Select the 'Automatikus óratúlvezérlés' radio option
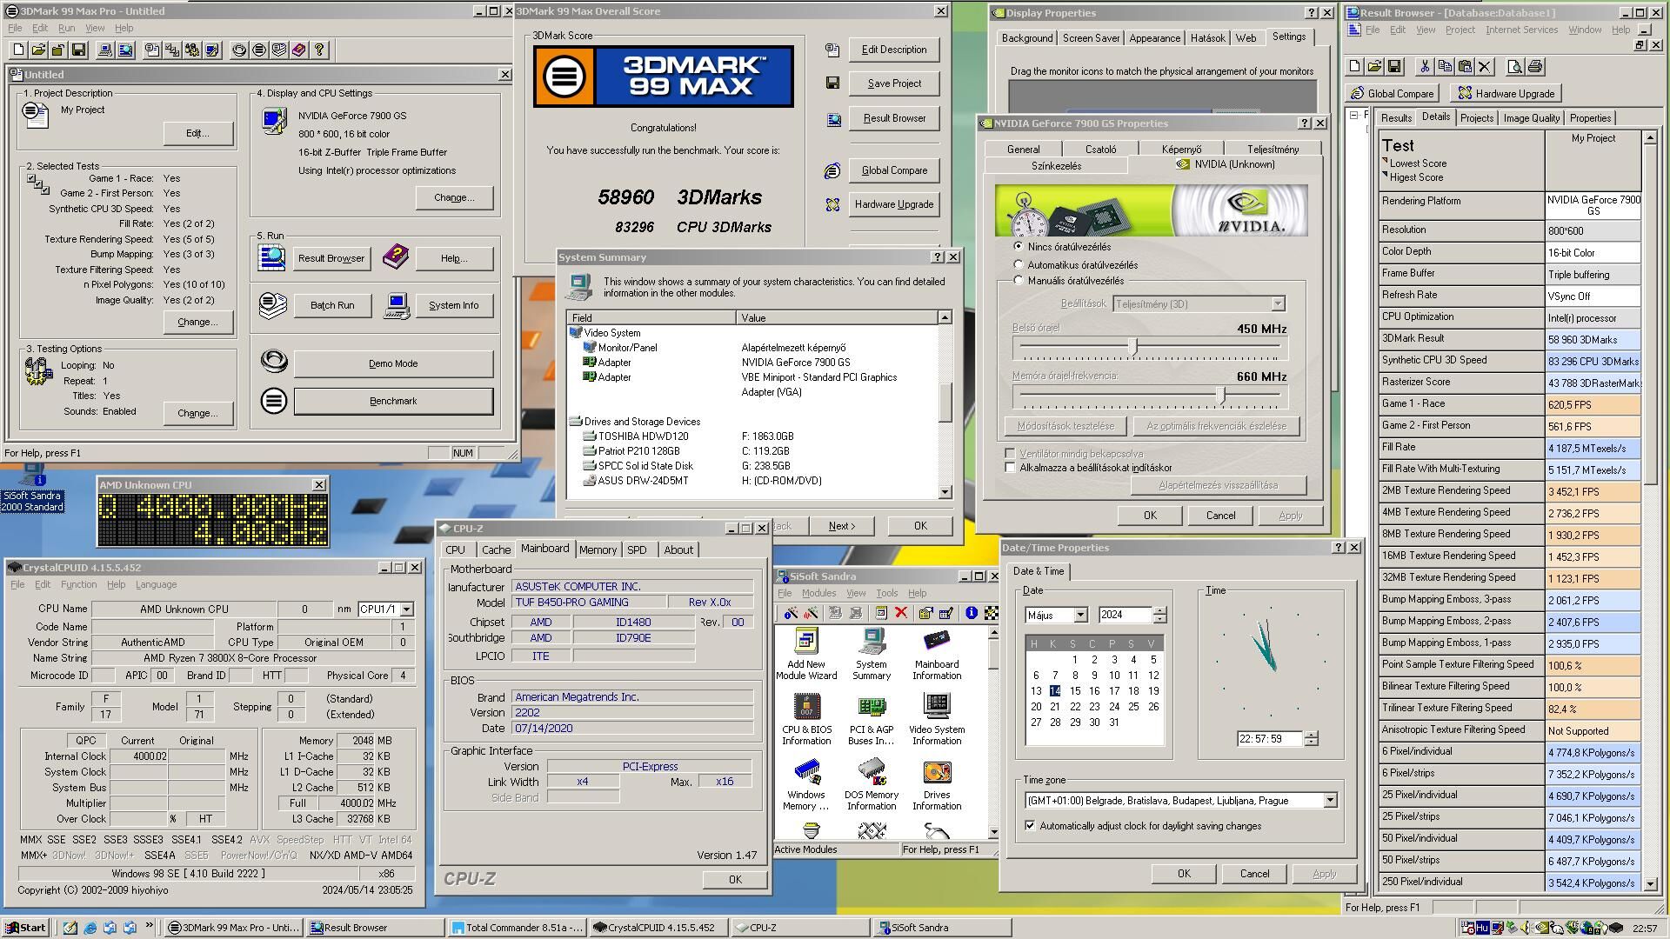 (1018, 264)
